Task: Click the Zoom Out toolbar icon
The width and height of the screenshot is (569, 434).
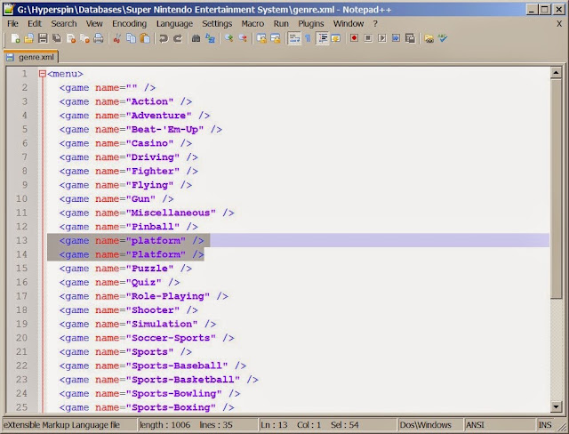Action: tap(243, 38)
